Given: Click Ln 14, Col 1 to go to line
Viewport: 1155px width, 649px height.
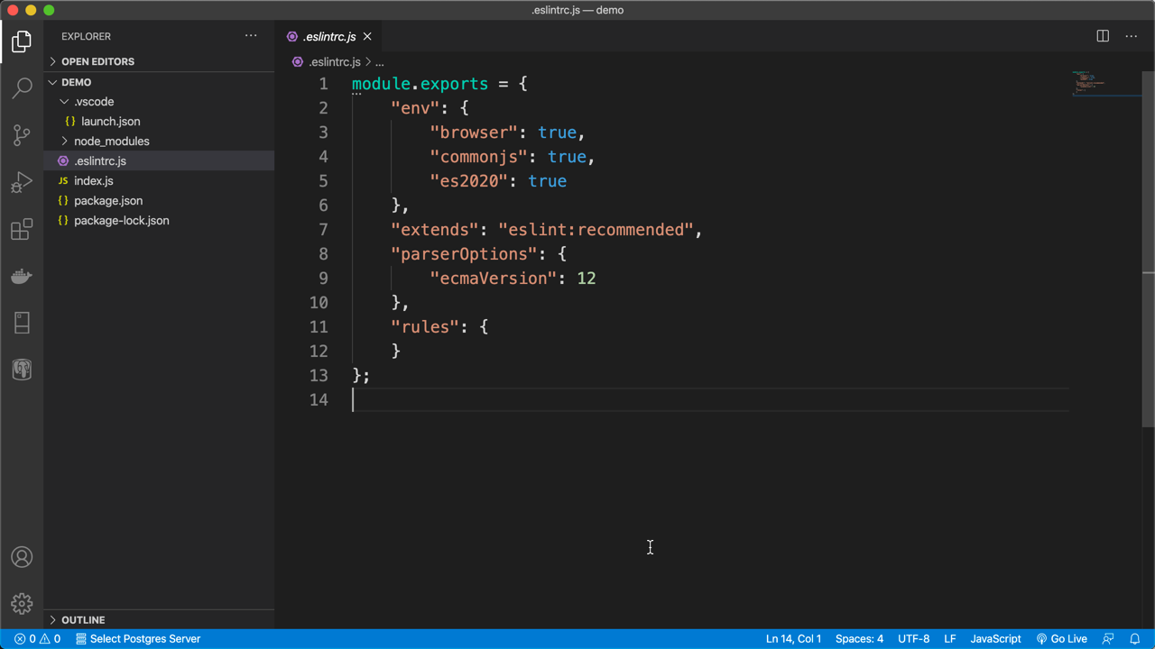Looking at the screenshot, I should 793,638.
